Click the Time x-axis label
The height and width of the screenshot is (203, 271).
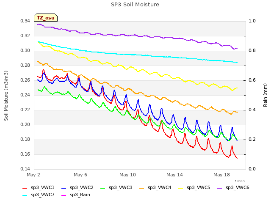pos(240,181)
